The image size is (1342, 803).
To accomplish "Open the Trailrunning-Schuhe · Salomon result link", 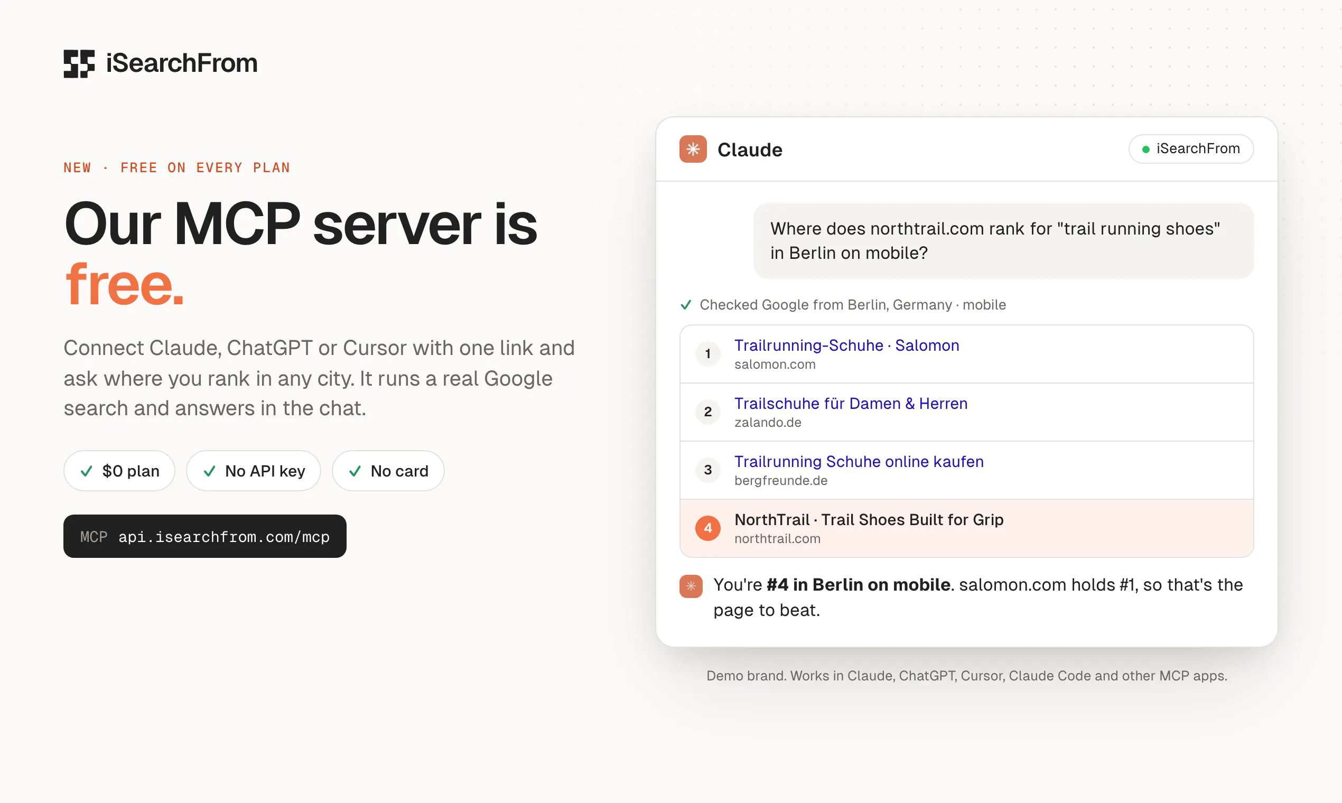I will coord(846,345).
